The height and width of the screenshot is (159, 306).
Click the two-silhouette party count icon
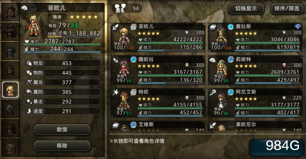(120, 8)
